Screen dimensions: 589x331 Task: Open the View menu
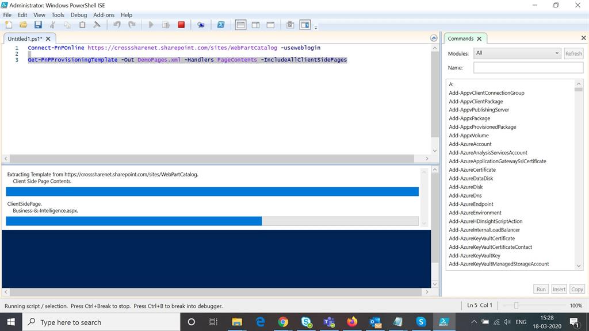point(39,15)
